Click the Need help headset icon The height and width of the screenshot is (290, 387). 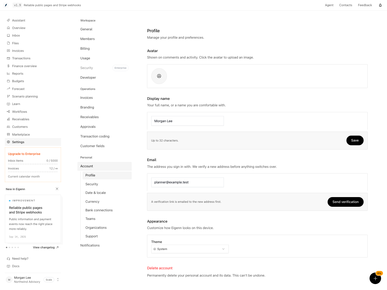pyautogui.click(x=8, y=259)
